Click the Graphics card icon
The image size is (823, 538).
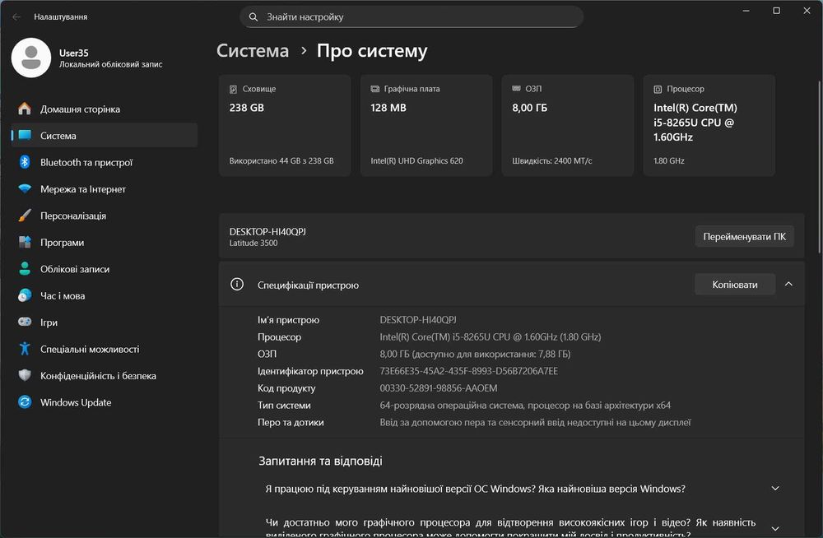pos(374,89)
